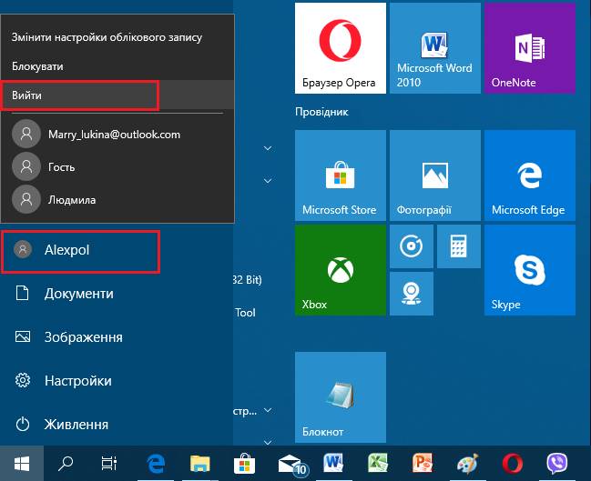Launch Opera from the taskbar
The width and height of the screenshot is (591, 481).
pyautogui.click(x=512, y=464)
